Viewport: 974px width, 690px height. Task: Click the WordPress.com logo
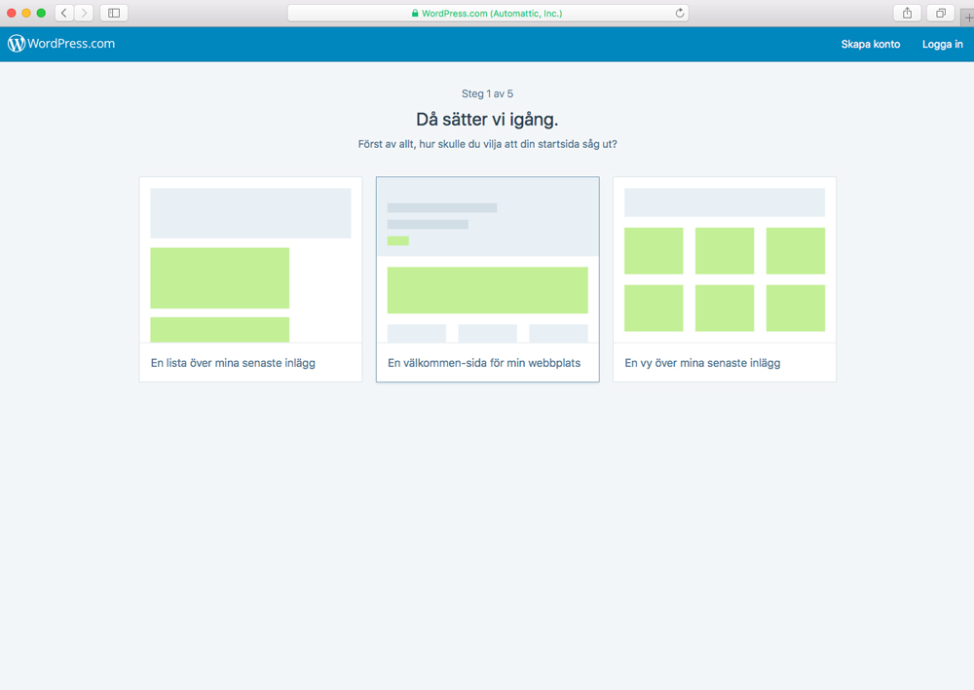click(x=61, y=44)
